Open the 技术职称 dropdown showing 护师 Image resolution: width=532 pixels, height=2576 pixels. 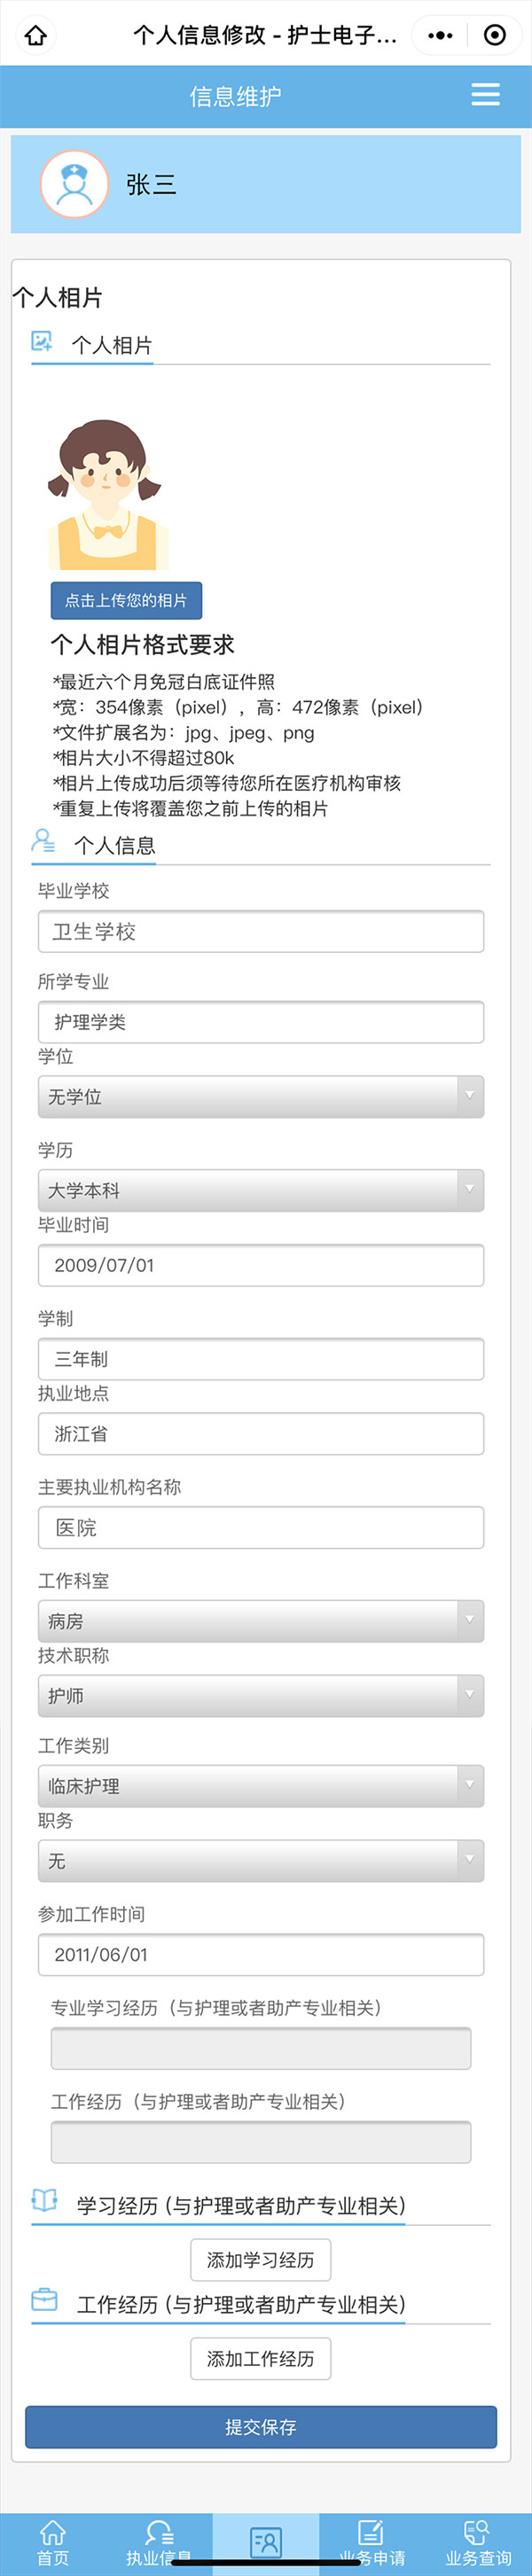pos(260,1696)
